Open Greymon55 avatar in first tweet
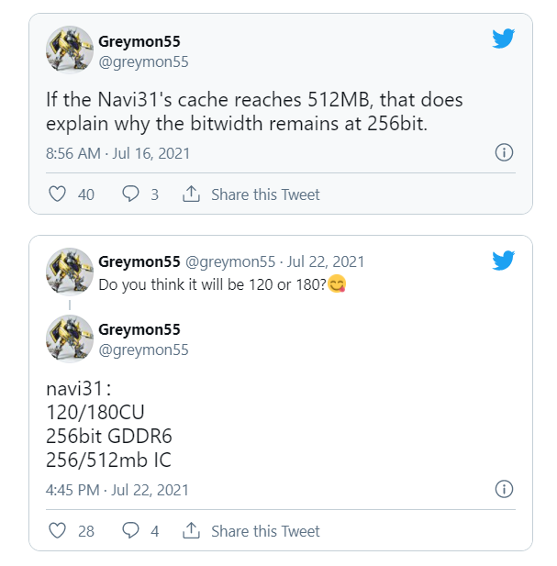The height and width of the screenshot is (566, 557). (x=70, y=50)
